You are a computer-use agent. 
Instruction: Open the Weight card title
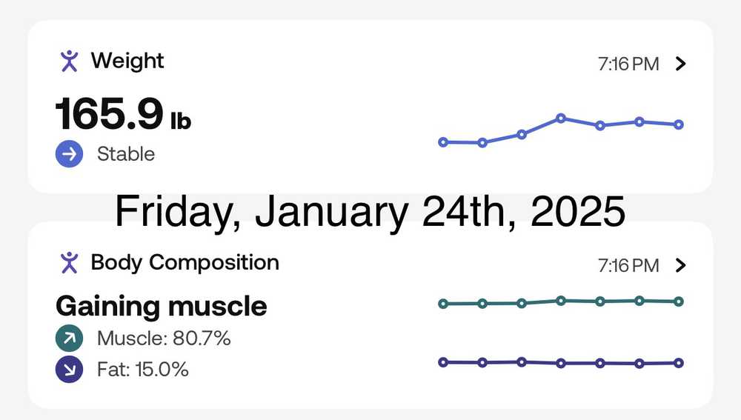127,61
